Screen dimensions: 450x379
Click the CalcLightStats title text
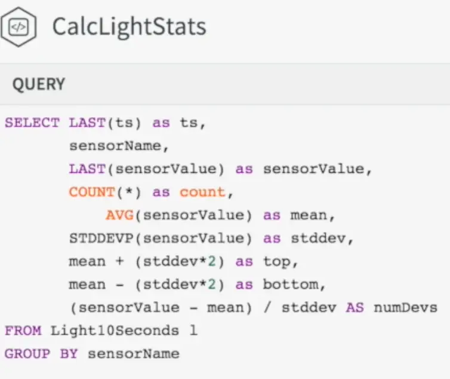coord(129,27)
